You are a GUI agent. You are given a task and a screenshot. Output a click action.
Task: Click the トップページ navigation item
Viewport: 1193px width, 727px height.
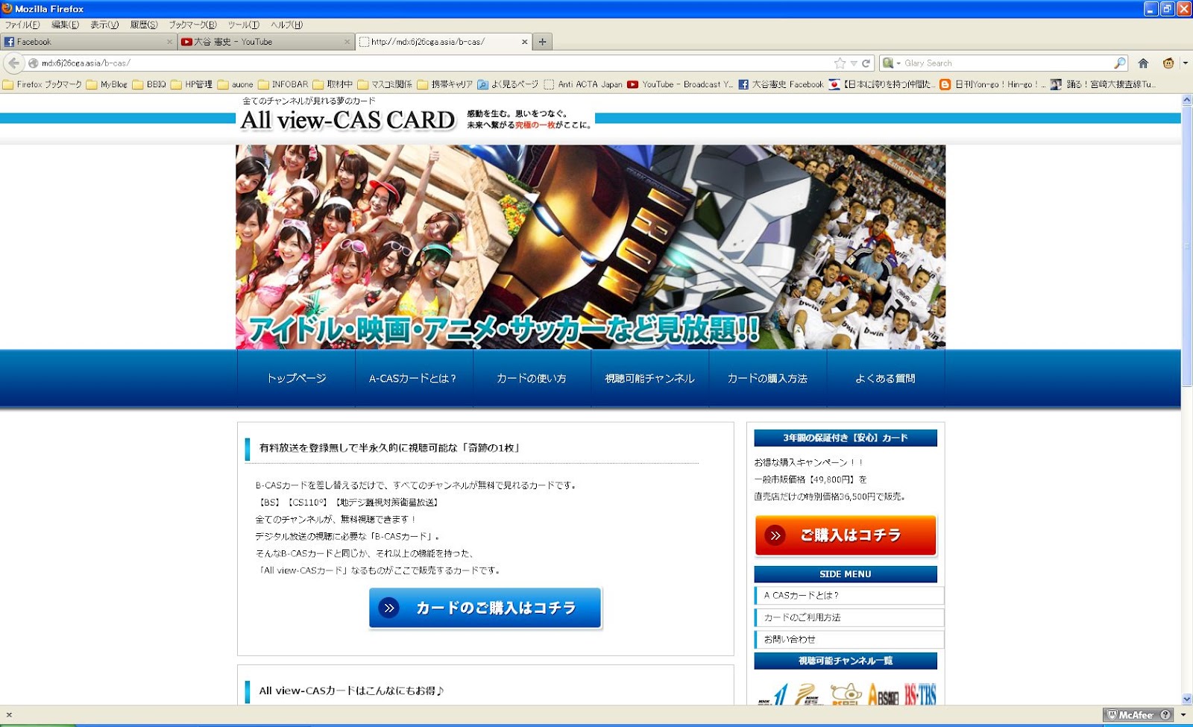296,378
